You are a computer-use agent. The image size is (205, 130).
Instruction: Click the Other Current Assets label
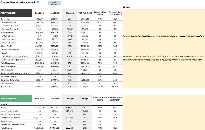(x=10, y=114)
